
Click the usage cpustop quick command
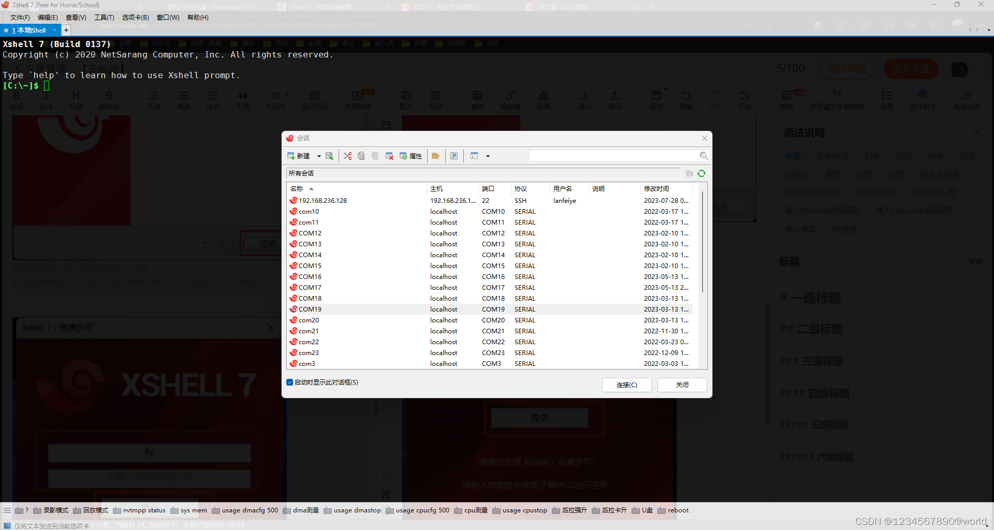coord(520,510)
